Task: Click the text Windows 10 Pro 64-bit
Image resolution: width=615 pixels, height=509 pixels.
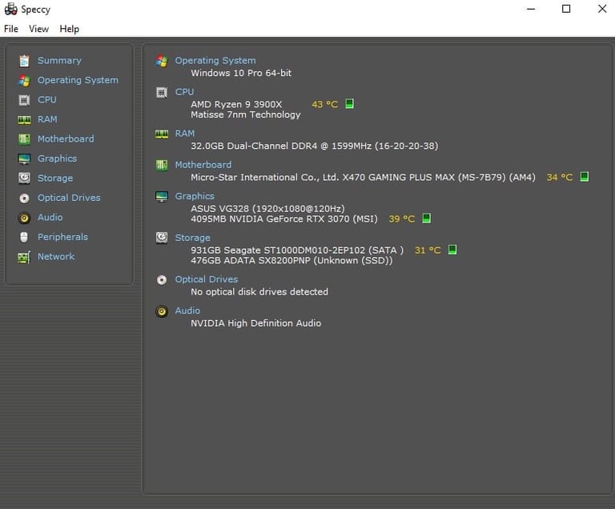Action: point(241,73)
